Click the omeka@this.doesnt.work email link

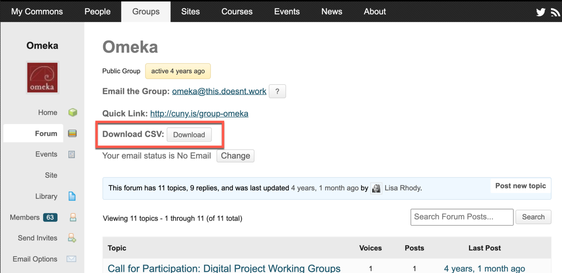[219, 91]
